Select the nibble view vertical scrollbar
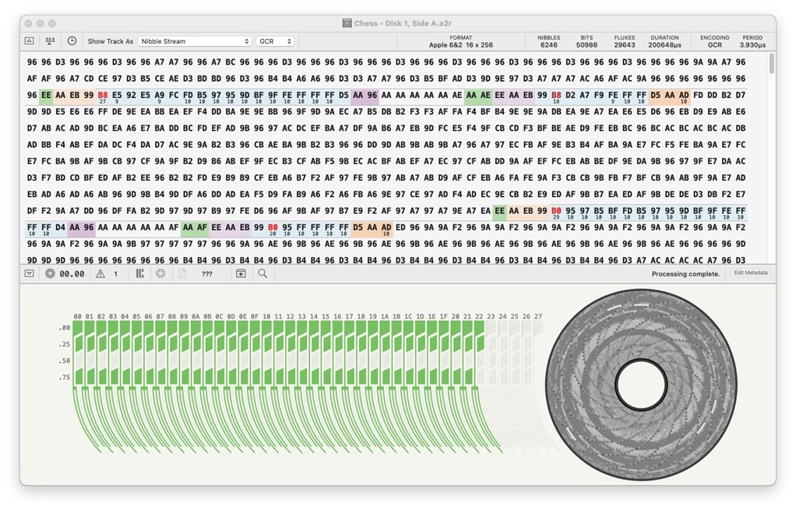The width and height of the screenshot is (796, 510). (772, 64)
